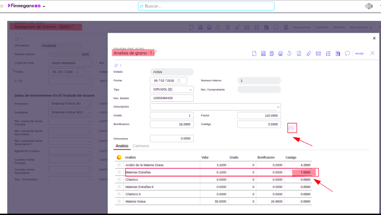Click the save diskette icon in Analisis de grano
Screen dimensions: 381x215
coord(263,54)
